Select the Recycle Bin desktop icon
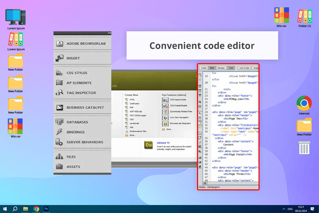The height and width of the screenshot is (213, 319). pos(304,147)
